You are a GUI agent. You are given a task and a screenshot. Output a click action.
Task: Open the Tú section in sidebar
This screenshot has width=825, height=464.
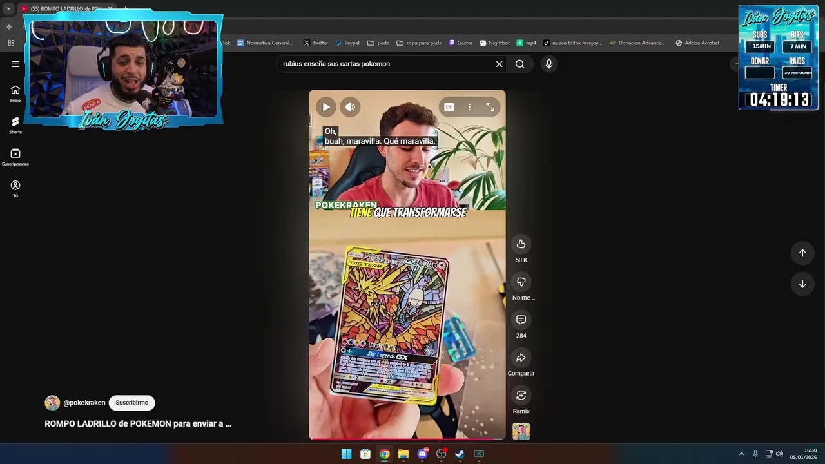click(x=15, y=189)
